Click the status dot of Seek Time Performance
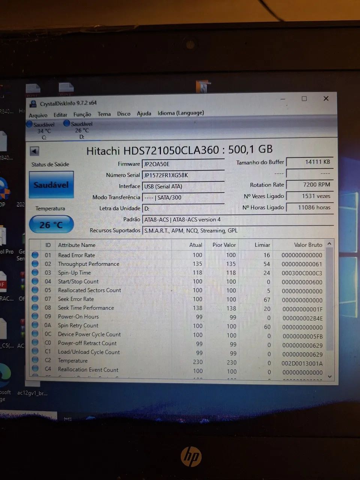This screenshot has height=480, width=360. click(x=35, y=307)
